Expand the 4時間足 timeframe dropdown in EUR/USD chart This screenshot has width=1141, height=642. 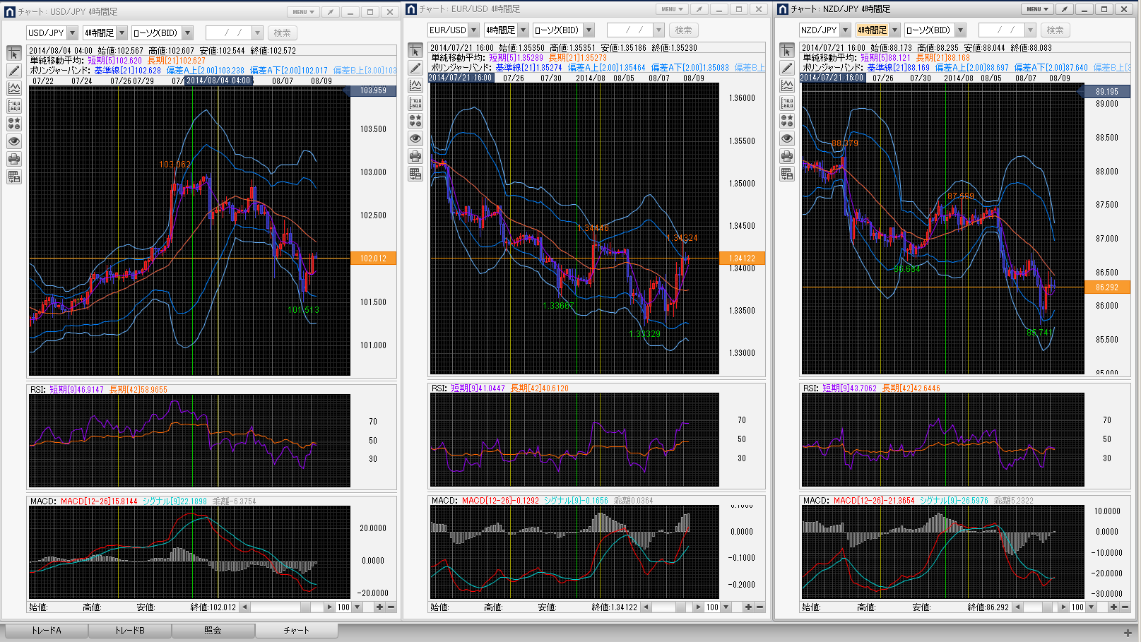coord(523,30)
